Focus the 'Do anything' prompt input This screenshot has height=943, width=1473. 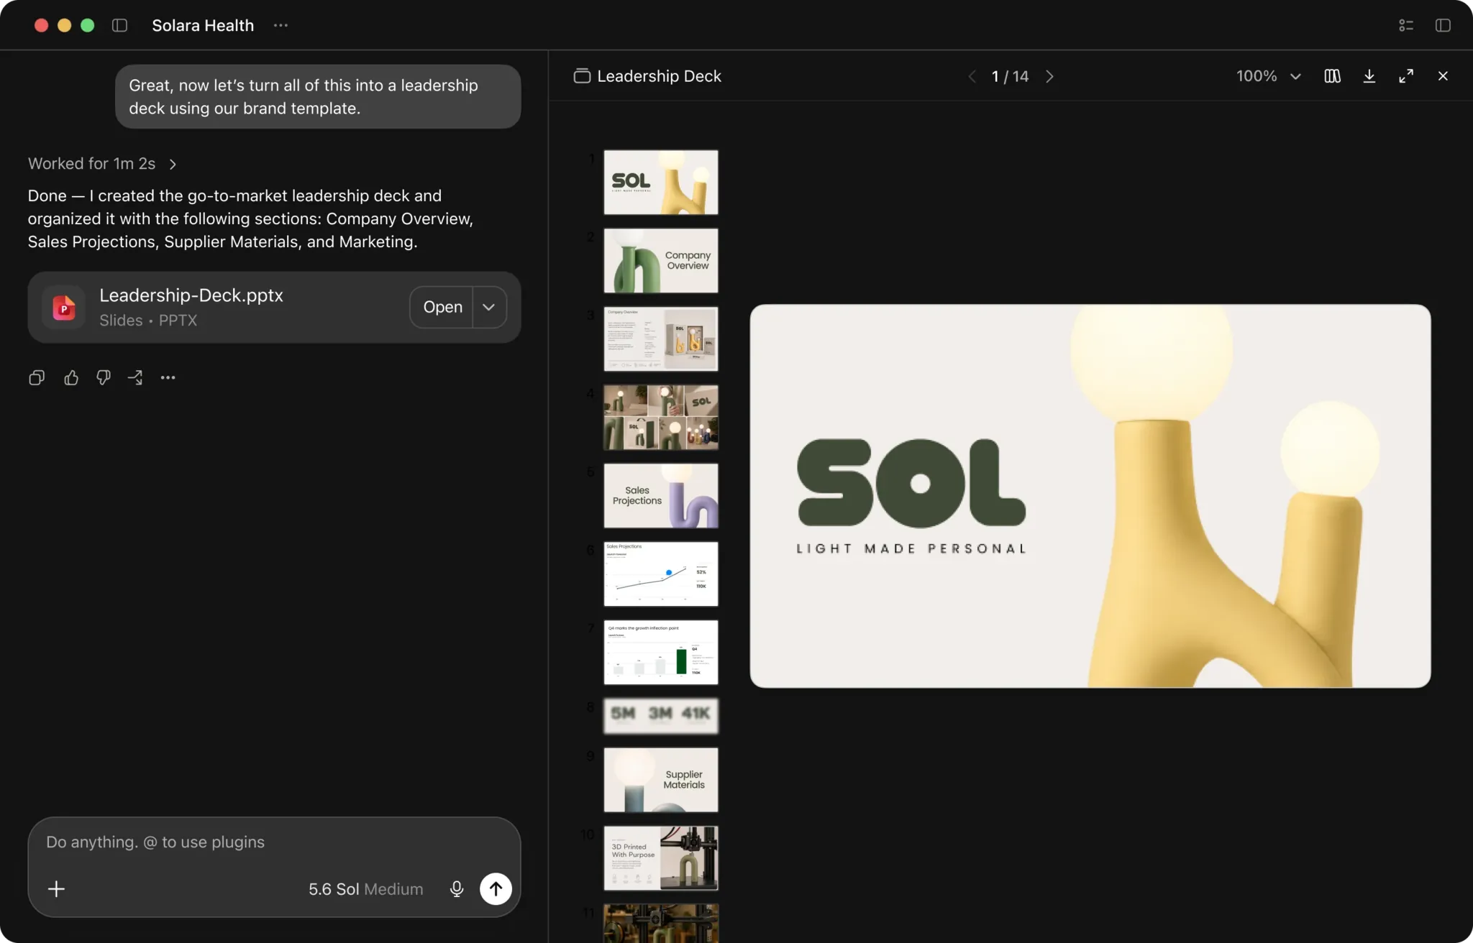[x=274, y=842]
